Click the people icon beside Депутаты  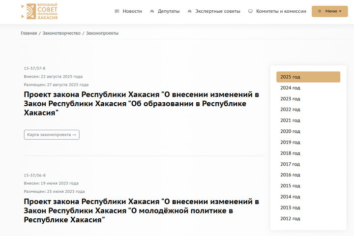tap(152, 11)
